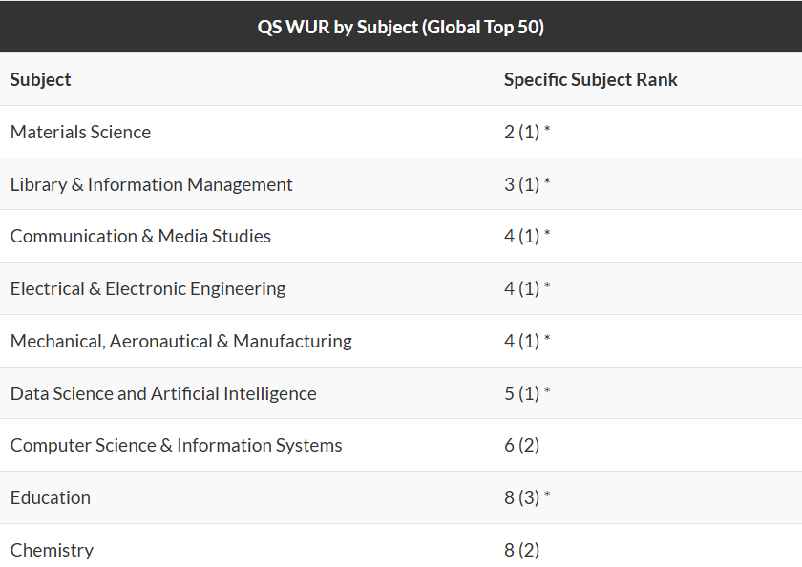
Task: Click rank value for Electrical & Electronic Engineering
Action: [x=527, y=288]
